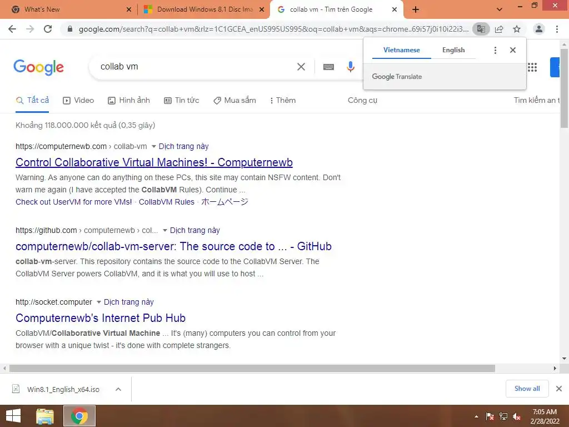Click the address bar URL
Viewport: 569px width, 427px height.
click(273, 29)
